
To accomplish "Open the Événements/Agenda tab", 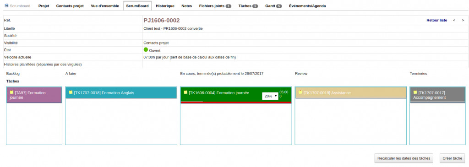I will coord(307,5).
